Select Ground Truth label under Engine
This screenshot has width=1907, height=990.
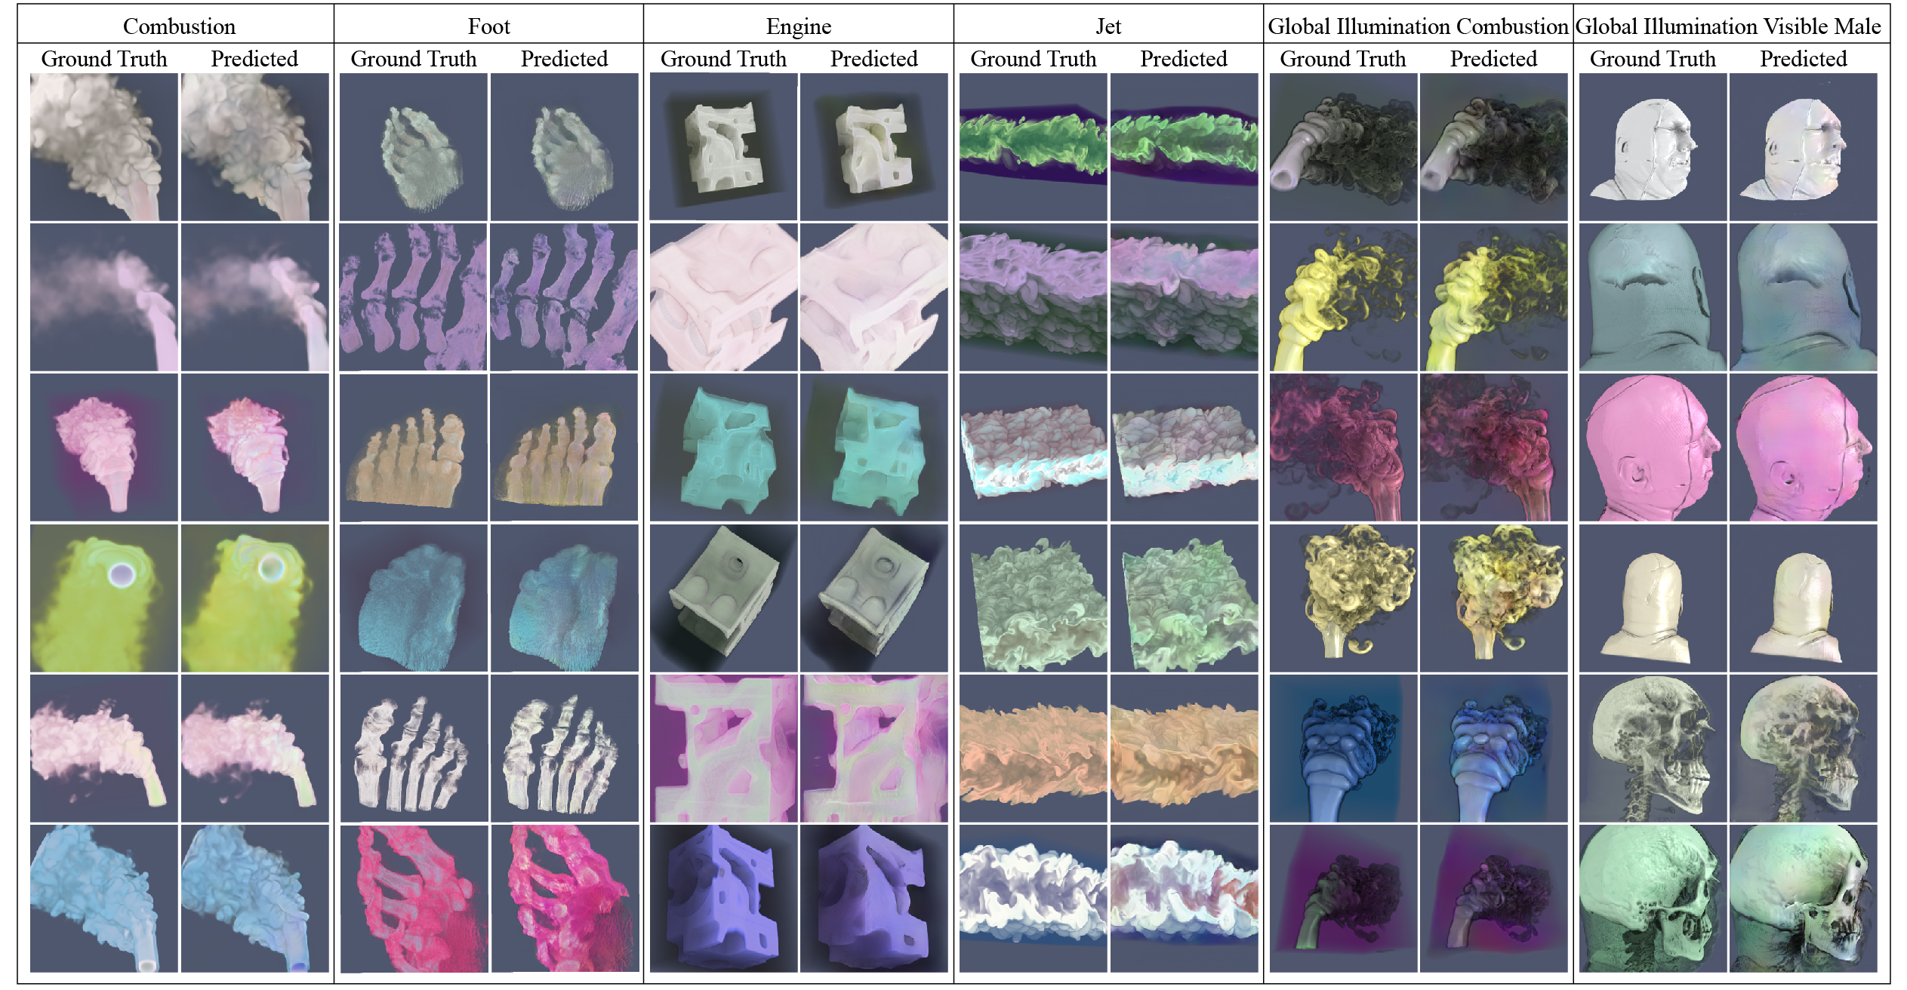click(723, 59)
